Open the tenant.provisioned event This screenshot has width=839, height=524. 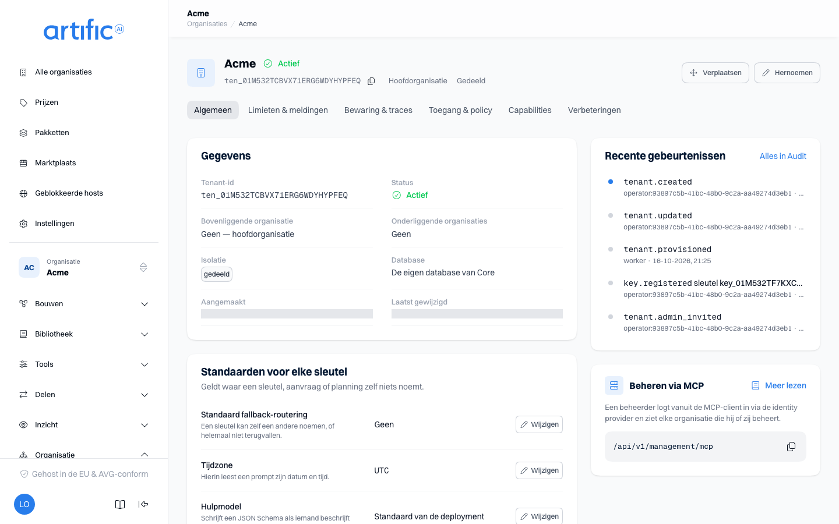click(x=706, y=254)
